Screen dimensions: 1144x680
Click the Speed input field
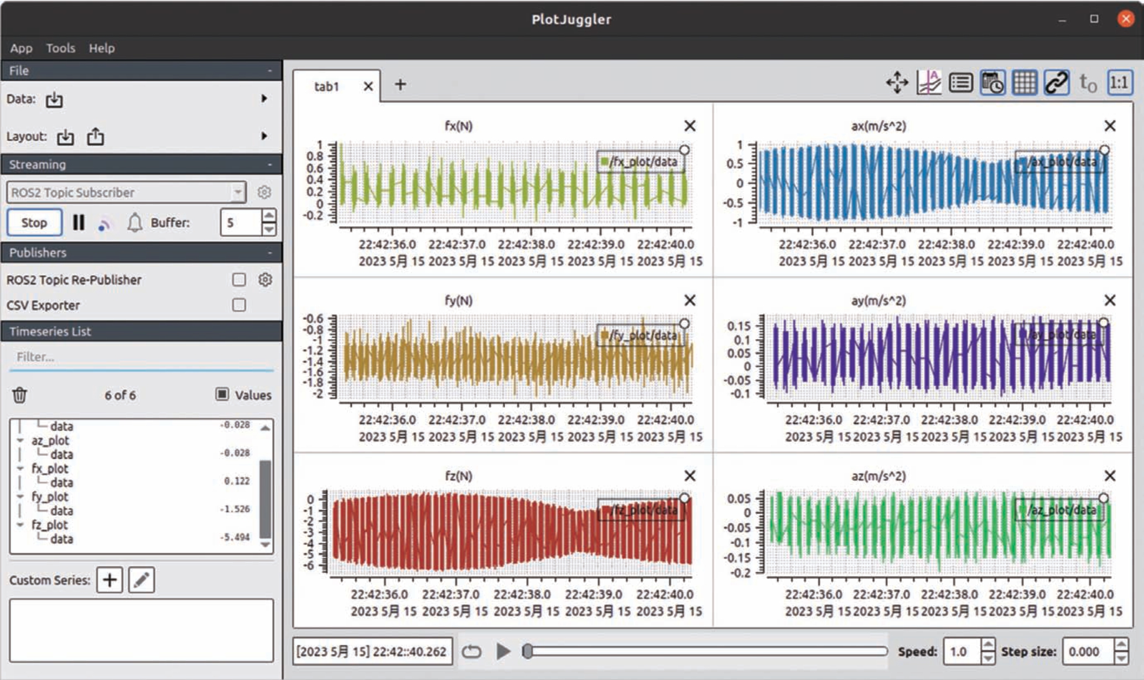pyautogui.click(x=963, y=651)
